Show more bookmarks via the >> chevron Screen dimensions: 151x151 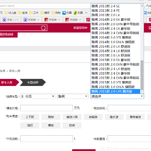pyautogui.click(x=86, y=13)
